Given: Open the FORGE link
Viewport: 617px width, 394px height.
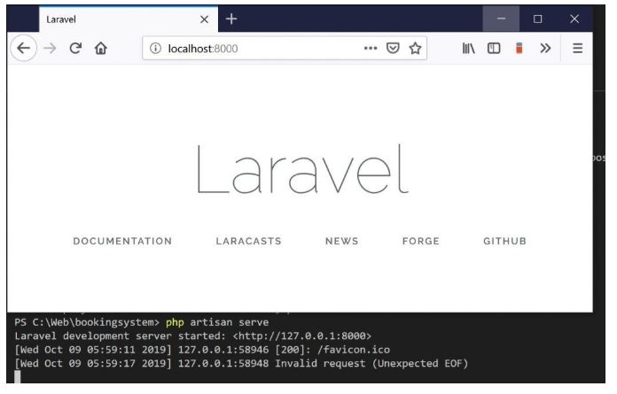Looking at the screenshot, I should [421, 241].
